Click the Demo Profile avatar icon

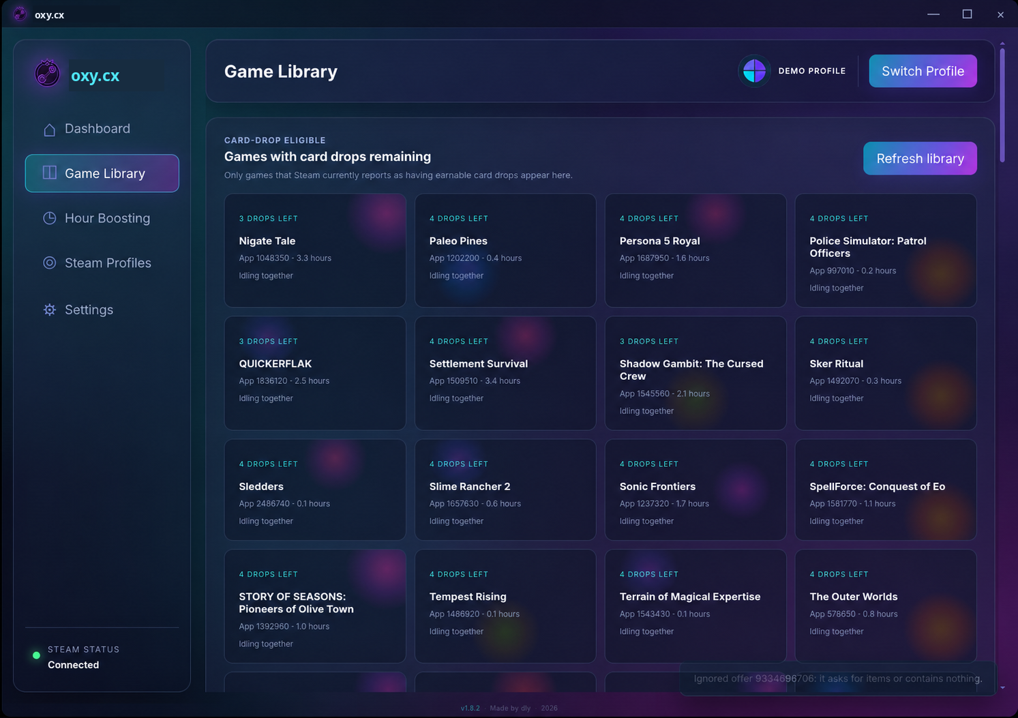[754, 71]
